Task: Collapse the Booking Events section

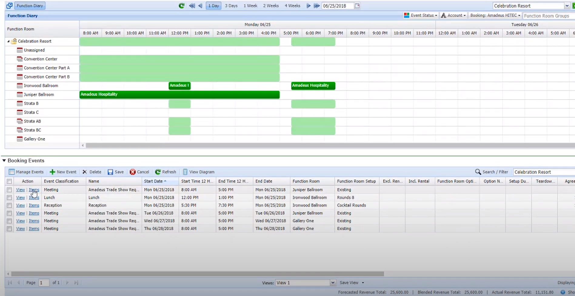Action: pos(4,161)
